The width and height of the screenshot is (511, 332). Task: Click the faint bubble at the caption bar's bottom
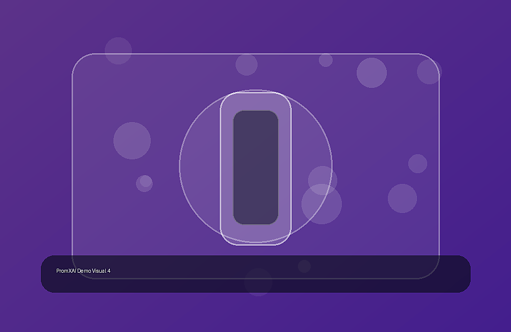coord(258,282)
